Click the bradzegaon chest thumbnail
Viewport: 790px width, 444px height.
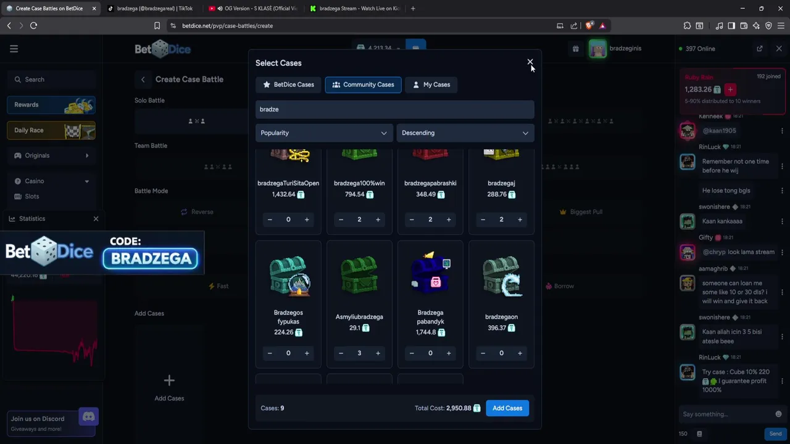tap(501, 276)
